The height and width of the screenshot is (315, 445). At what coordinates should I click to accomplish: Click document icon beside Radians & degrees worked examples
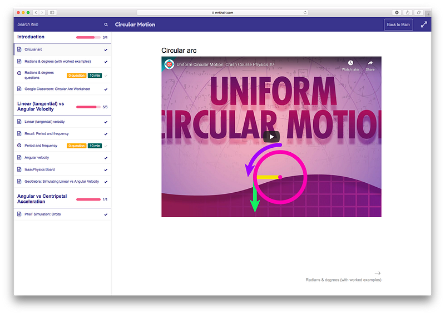click(x=19, y=61)
